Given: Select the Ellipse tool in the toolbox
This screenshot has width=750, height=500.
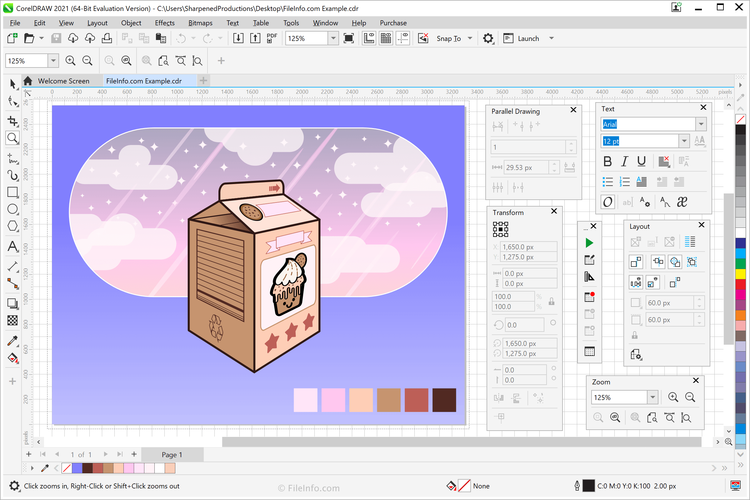Looking at the screenshot, I should [x=12, y=209].
